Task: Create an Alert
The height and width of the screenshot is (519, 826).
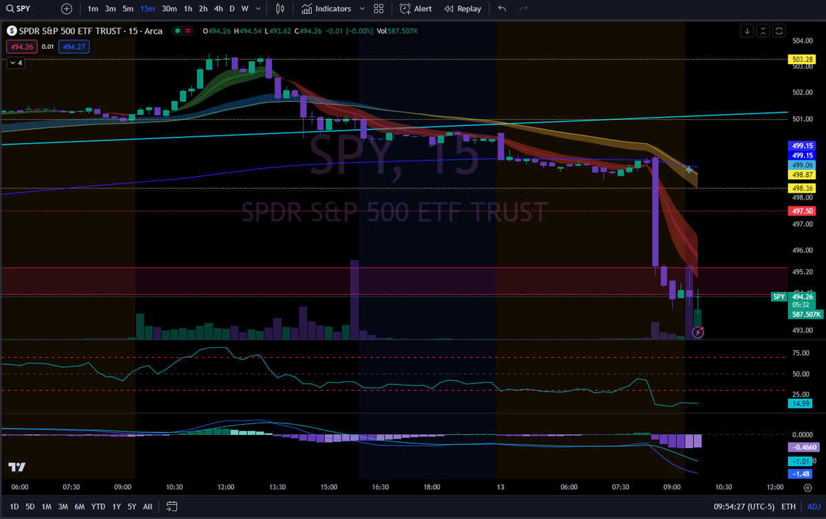Action: point(416,9)
